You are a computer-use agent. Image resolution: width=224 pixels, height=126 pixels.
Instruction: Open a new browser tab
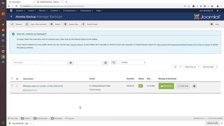66,2
